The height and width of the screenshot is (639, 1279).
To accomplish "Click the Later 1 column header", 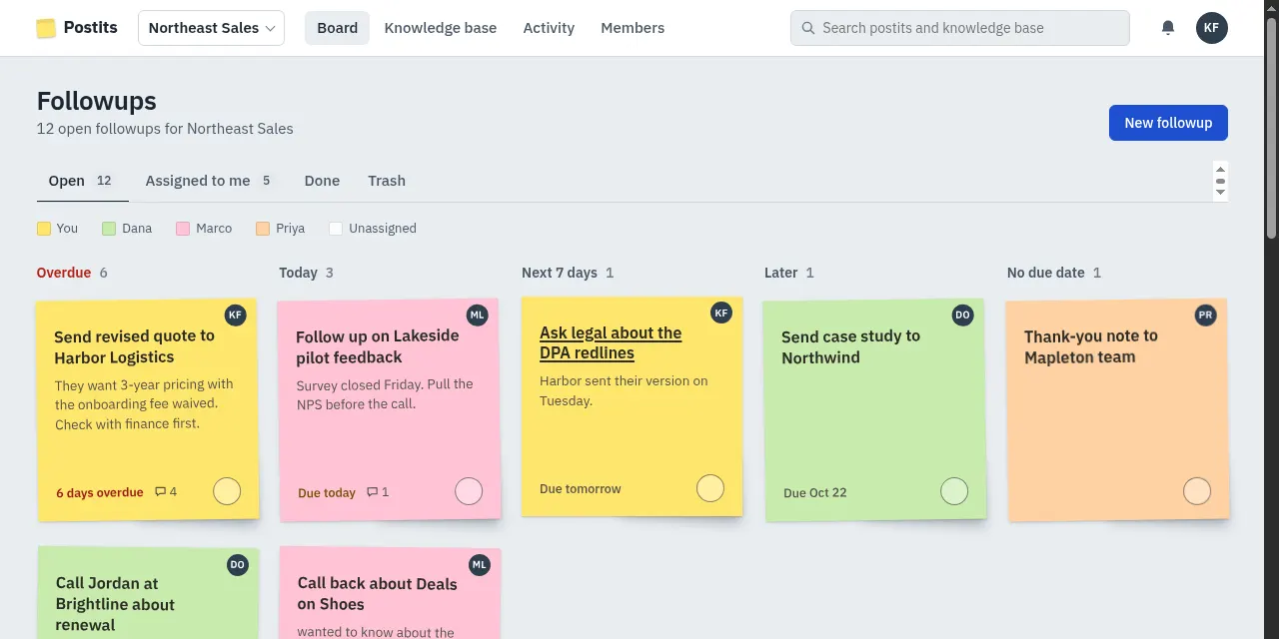I will (789, 273).
